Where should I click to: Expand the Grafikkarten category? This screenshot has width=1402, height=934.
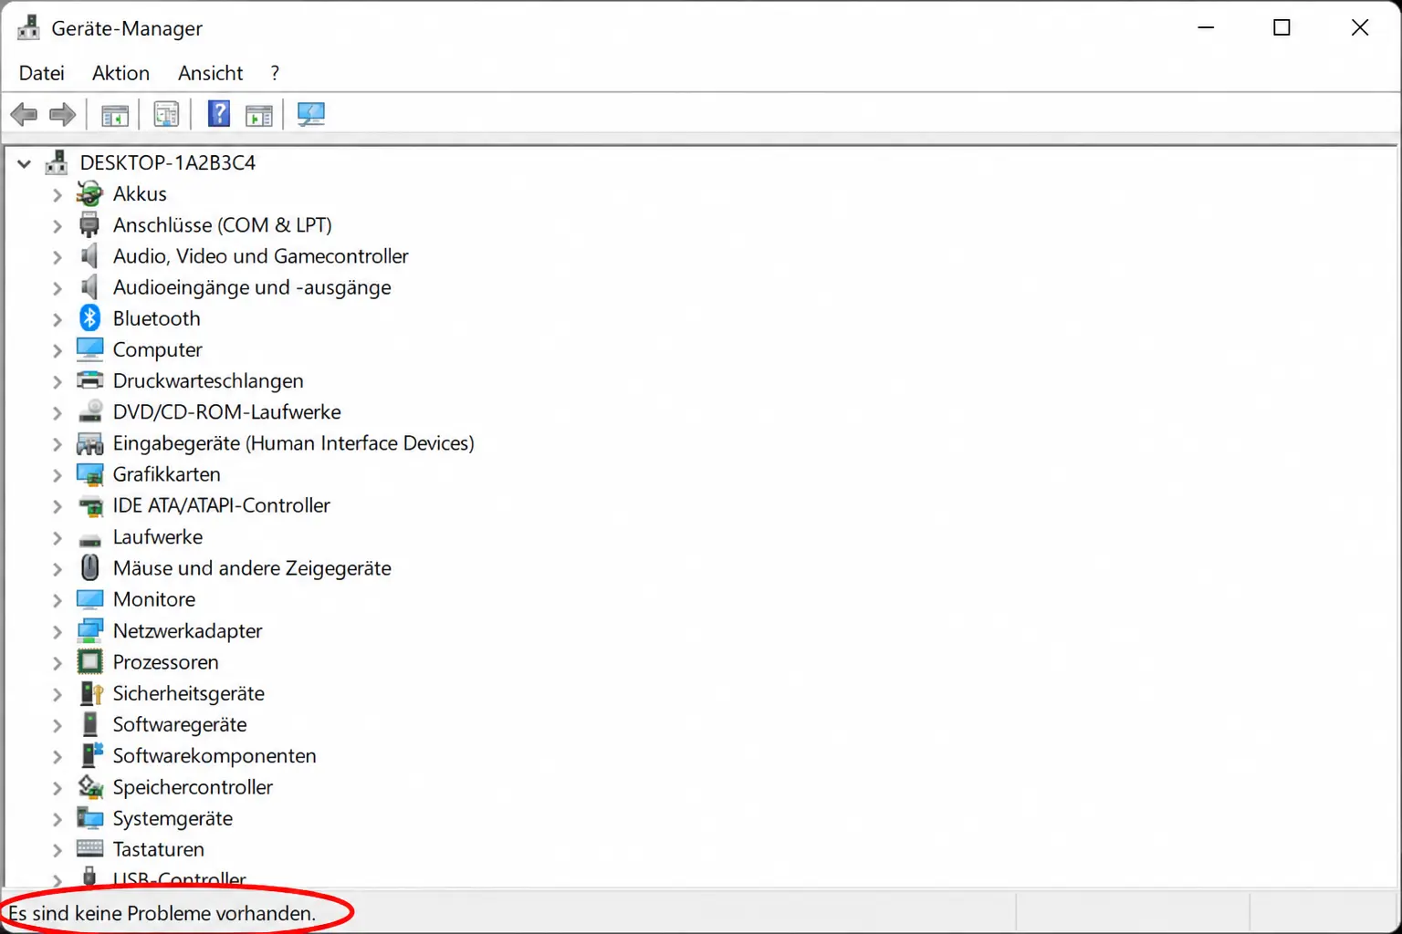58,475
